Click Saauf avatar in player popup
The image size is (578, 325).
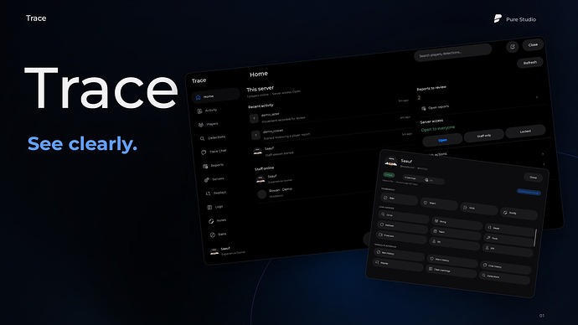point(391,161)
